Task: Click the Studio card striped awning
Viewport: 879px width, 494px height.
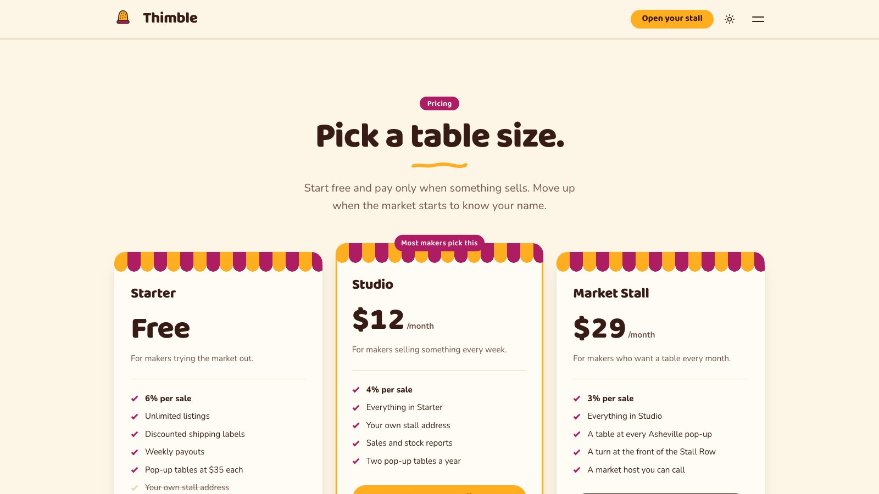Action: click(439, 253)
